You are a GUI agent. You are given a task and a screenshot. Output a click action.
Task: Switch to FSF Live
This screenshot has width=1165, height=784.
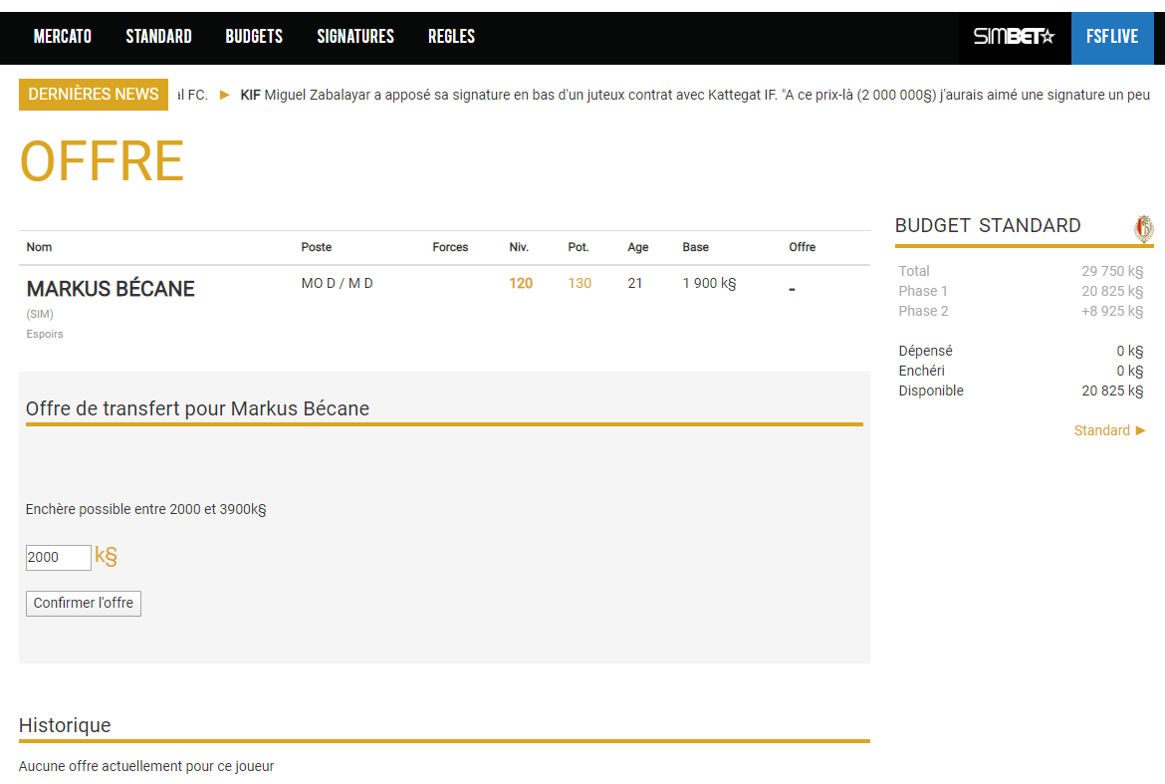point(1111,37)
